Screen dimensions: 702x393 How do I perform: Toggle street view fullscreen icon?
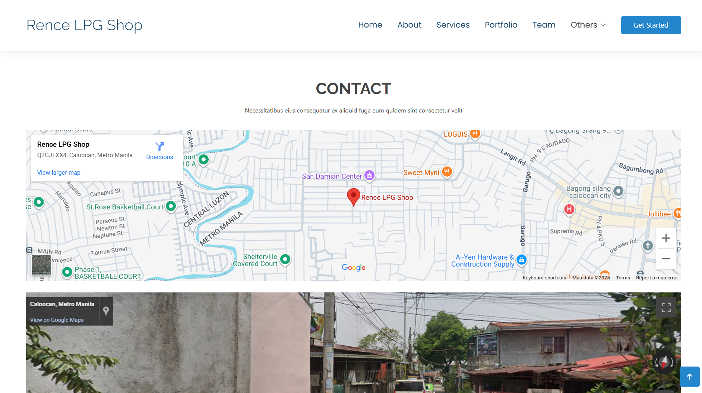click(666, 307)
